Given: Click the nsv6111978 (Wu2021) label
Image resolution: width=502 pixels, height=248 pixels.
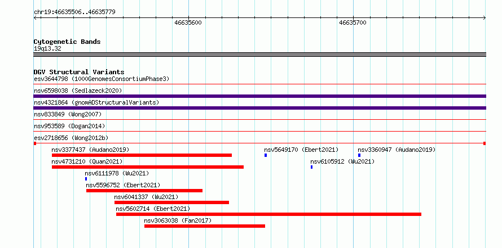Looking at the screenshot, I should 117,173.
